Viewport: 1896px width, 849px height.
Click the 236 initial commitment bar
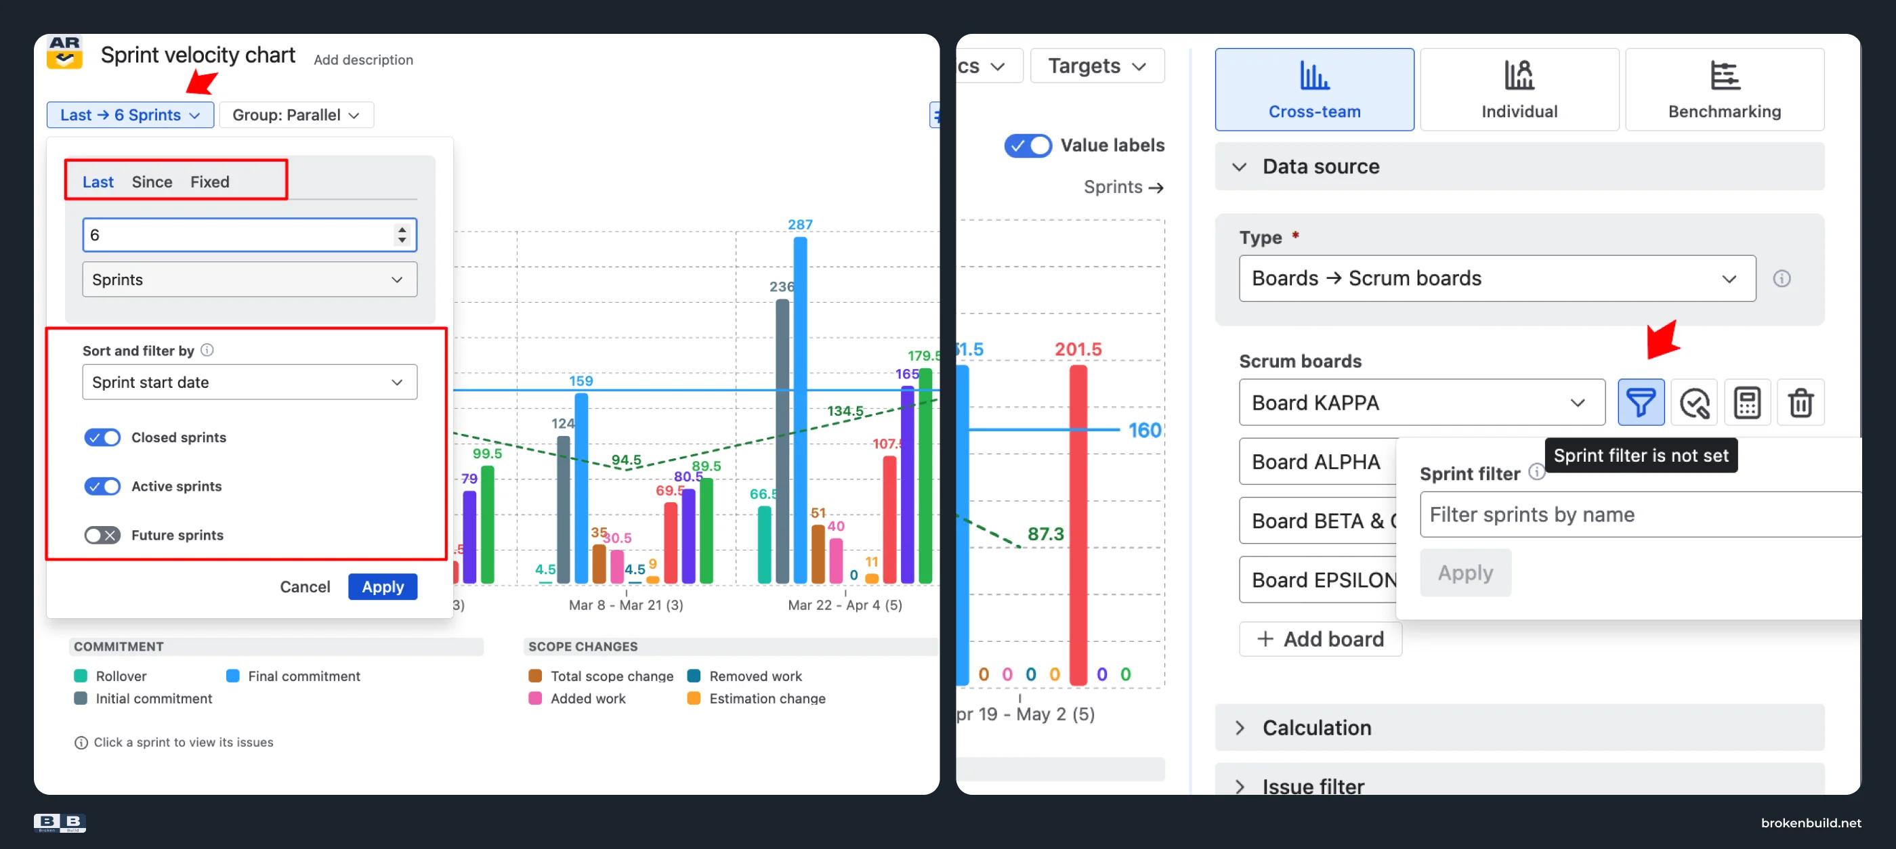pos(782,441)
